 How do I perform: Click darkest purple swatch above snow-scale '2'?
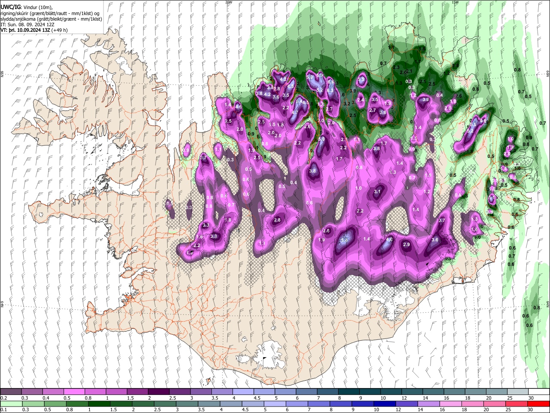pyautogui.click(x=158, y=392)
